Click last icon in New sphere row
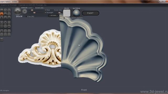The width and height of the screenshot is (168, 94). coord(9,31)
